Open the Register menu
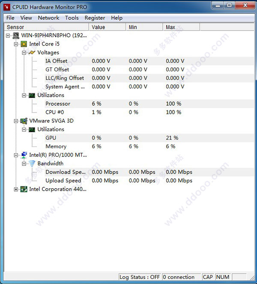The height and width of the screenshot is (284, 257). click(95, 18)
